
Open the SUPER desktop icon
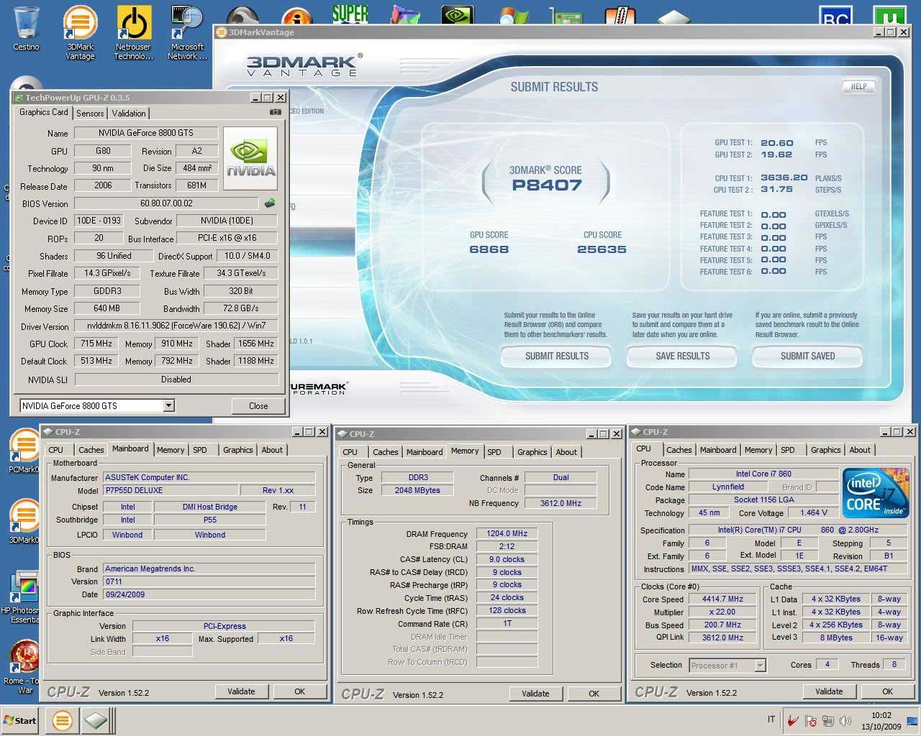[x=350, y=14]
